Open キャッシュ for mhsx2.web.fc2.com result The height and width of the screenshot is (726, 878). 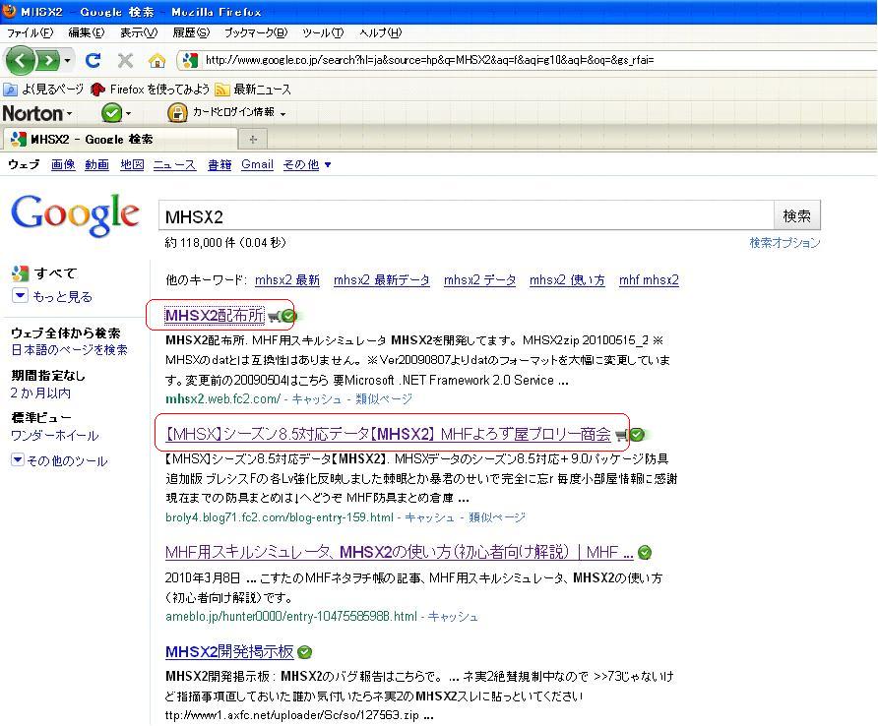click(x=316, y=399)
